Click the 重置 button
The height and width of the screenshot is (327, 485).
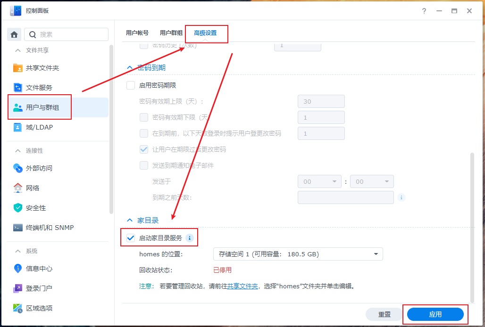(385, 314)
